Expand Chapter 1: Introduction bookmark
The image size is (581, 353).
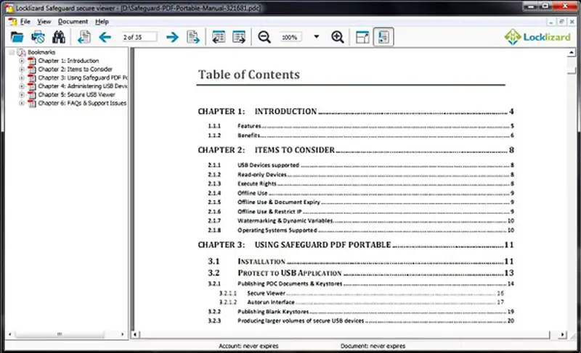(x=22, y=61)
